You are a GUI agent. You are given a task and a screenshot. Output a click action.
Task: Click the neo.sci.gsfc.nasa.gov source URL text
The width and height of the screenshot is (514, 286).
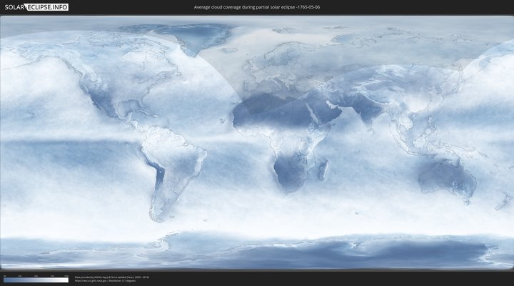click(91, 281)
